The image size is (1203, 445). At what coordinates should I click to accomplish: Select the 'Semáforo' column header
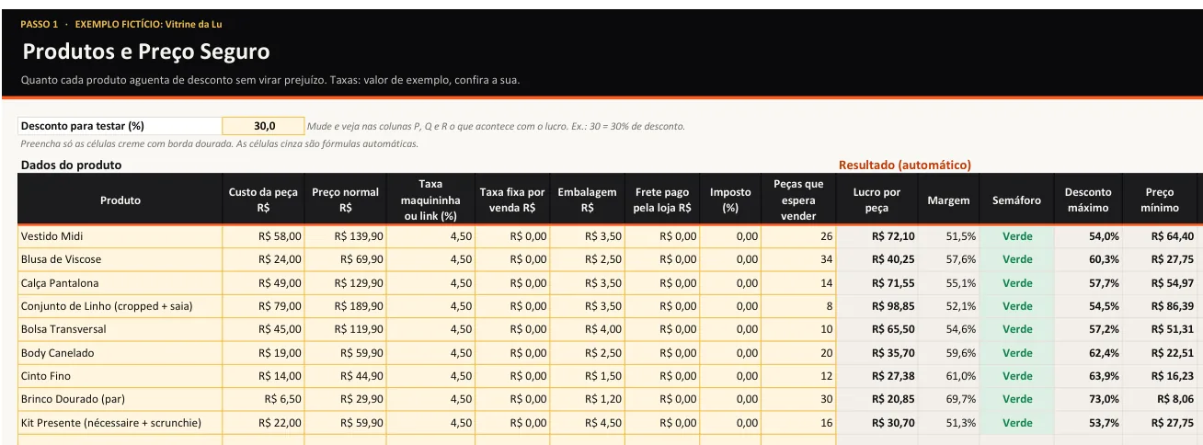pos(1016,200)
